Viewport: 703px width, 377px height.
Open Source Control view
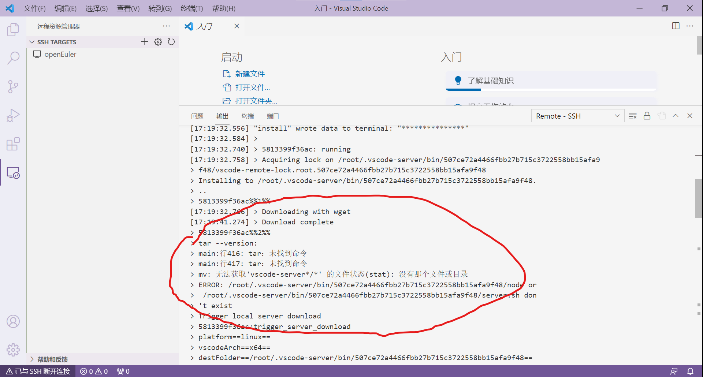click(13, 87)
